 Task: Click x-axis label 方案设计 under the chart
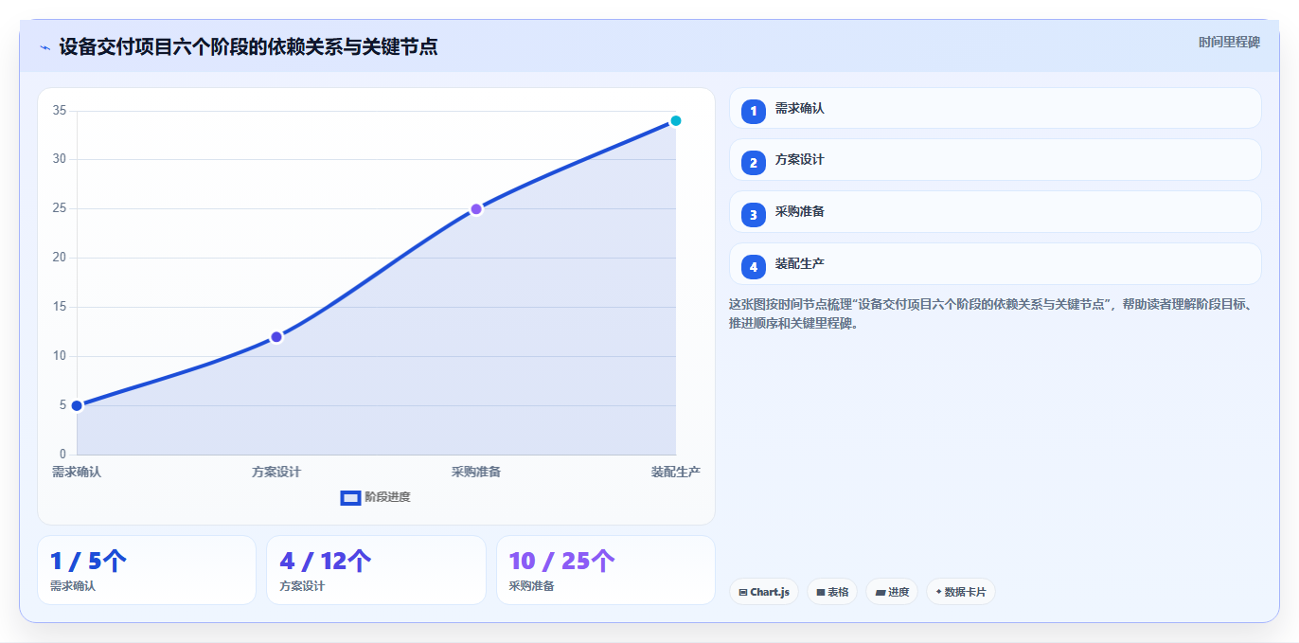pos(276,472)
